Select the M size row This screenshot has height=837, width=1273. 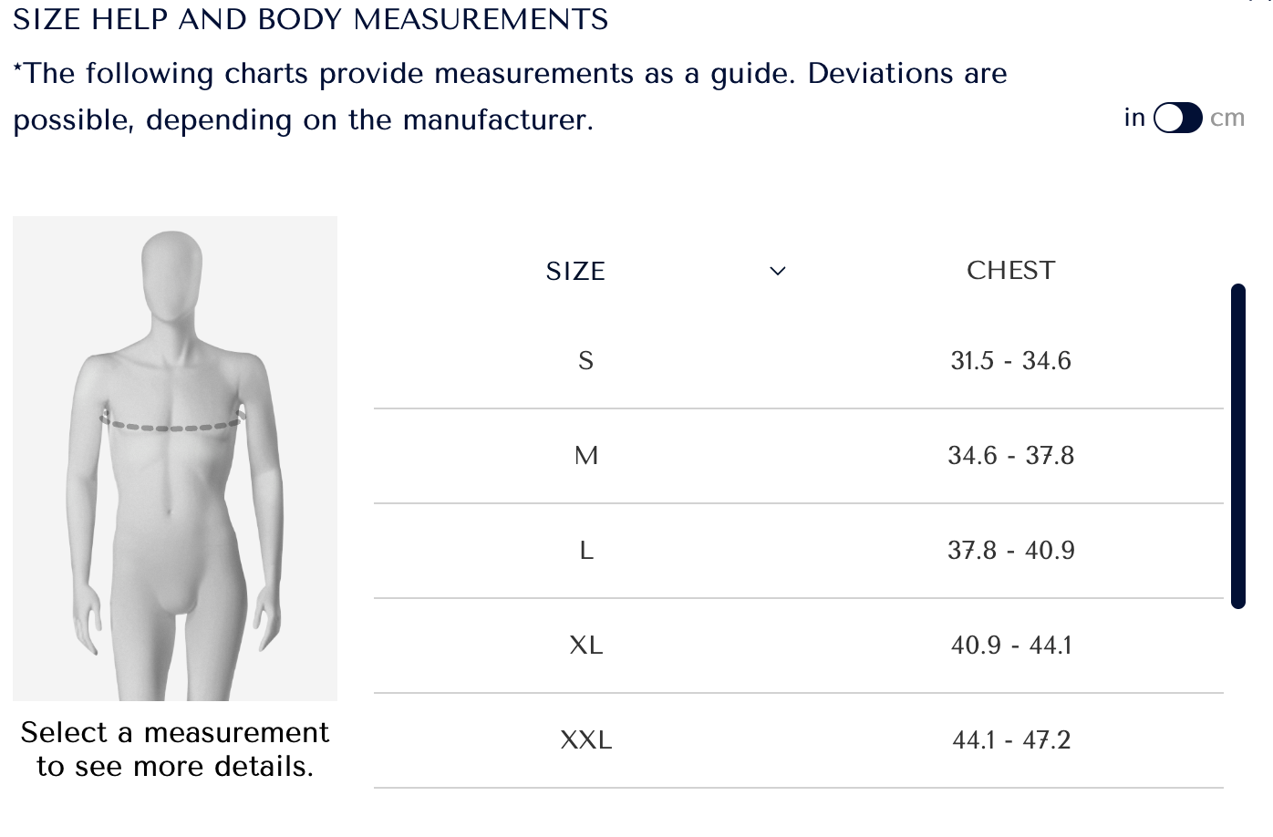pyautogui.click(x=798, y=456)
